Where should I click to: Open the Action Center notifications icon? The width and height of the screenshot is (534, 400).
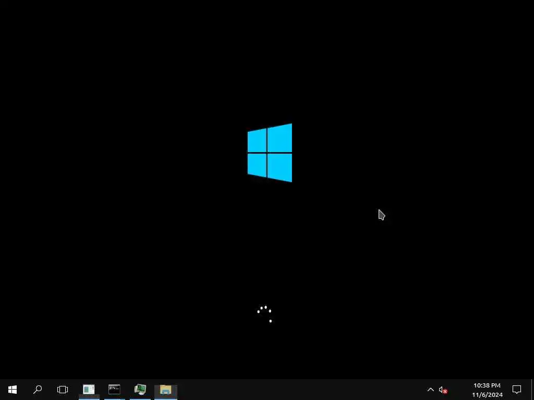point(517,390)
